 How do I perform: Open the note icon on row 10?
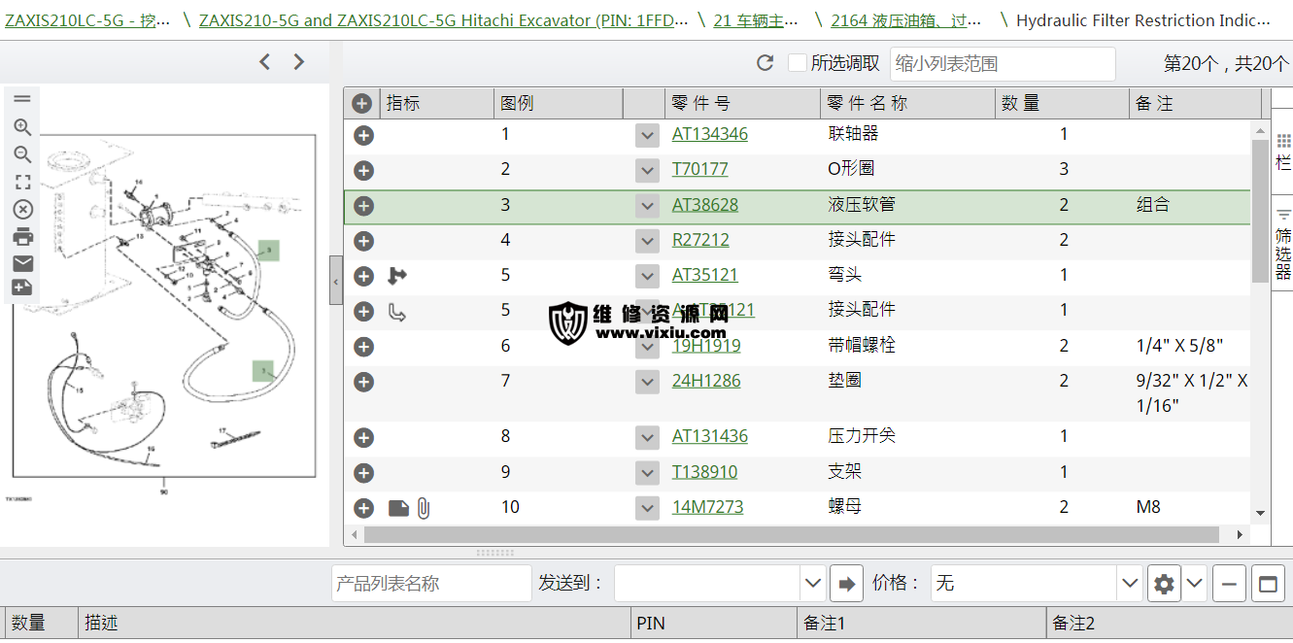pos(398,508)
